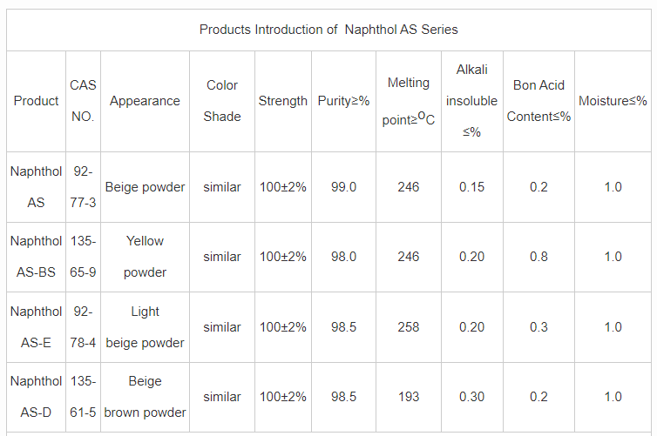The height and width of the screenshot is (436, 657).
Task: Select the 99.0 purity value
Action: [343, 187]
